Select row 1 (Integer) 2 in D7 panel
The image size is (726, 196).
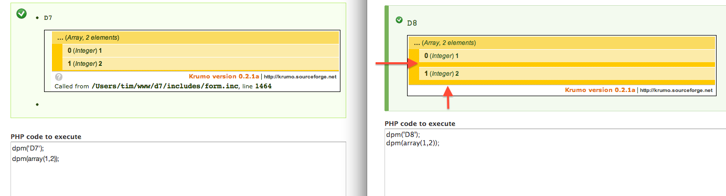tap(200, 64)
